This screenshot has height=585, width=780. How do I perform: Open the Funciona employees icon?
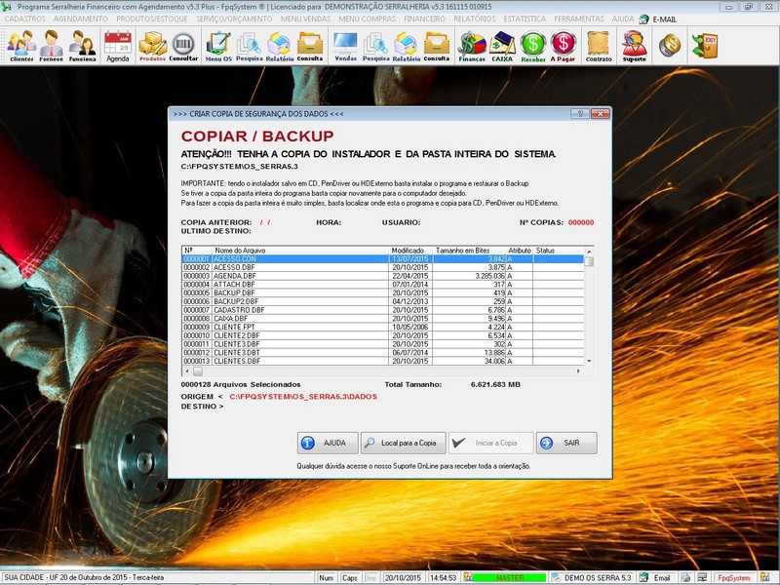click(x=82, y=46)
